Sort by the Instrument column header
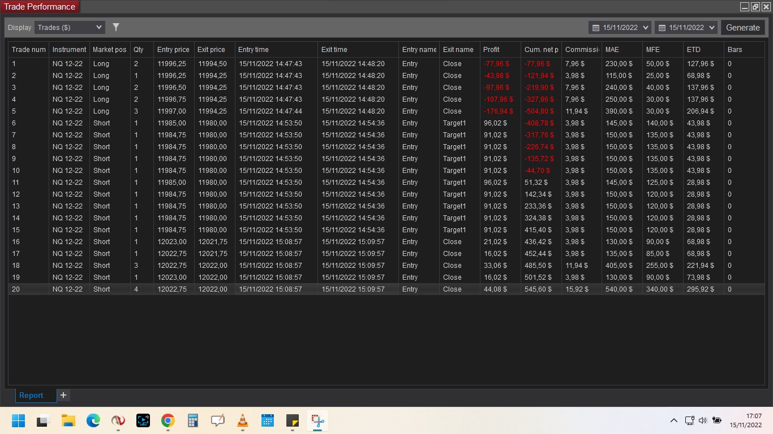Image resolution: width=773 pixels, height=434 pixels. point(70,50)
